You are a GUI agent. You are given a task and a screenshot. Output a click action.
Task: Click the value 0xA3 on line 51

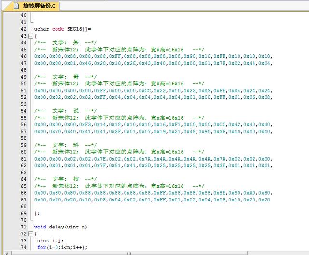pyautogui.click(x=204, y=91)
